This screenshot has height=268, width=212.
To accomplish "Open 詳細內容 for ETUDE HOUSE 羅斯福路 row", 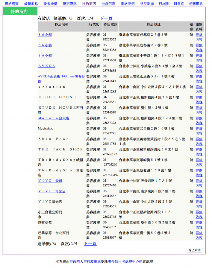I will [x=199, y=100].
